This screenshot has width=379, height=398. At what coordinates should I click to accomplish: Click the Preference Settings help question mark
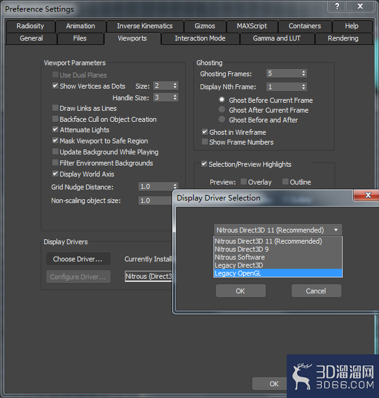337,6
